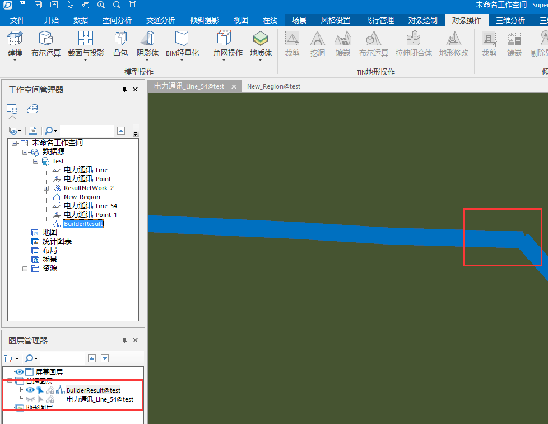Click the workspace manager locate icon
The height and width of the screenshot is (424, 548).
pos(33,131)
